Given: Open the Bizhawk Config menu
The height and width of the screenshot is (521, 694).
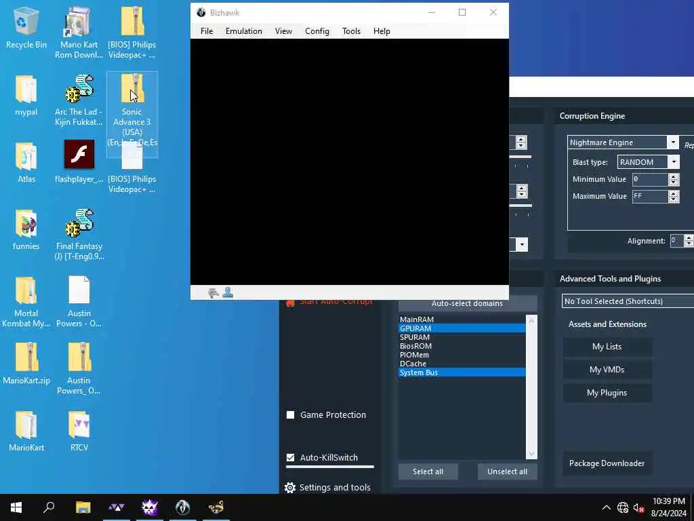Looking at the screenshot, I should point(317,31).
